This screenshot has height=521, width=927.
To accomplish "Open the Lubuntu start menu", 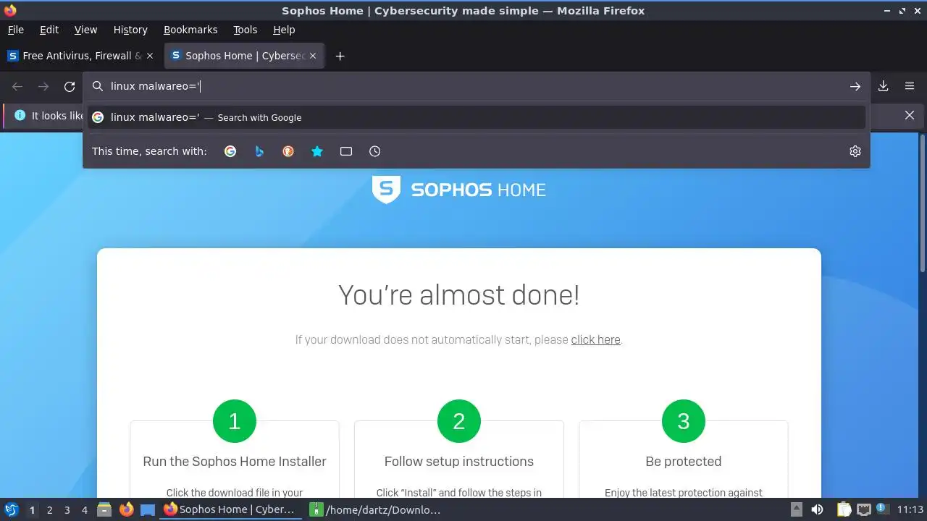I will (x=12, y=509).
